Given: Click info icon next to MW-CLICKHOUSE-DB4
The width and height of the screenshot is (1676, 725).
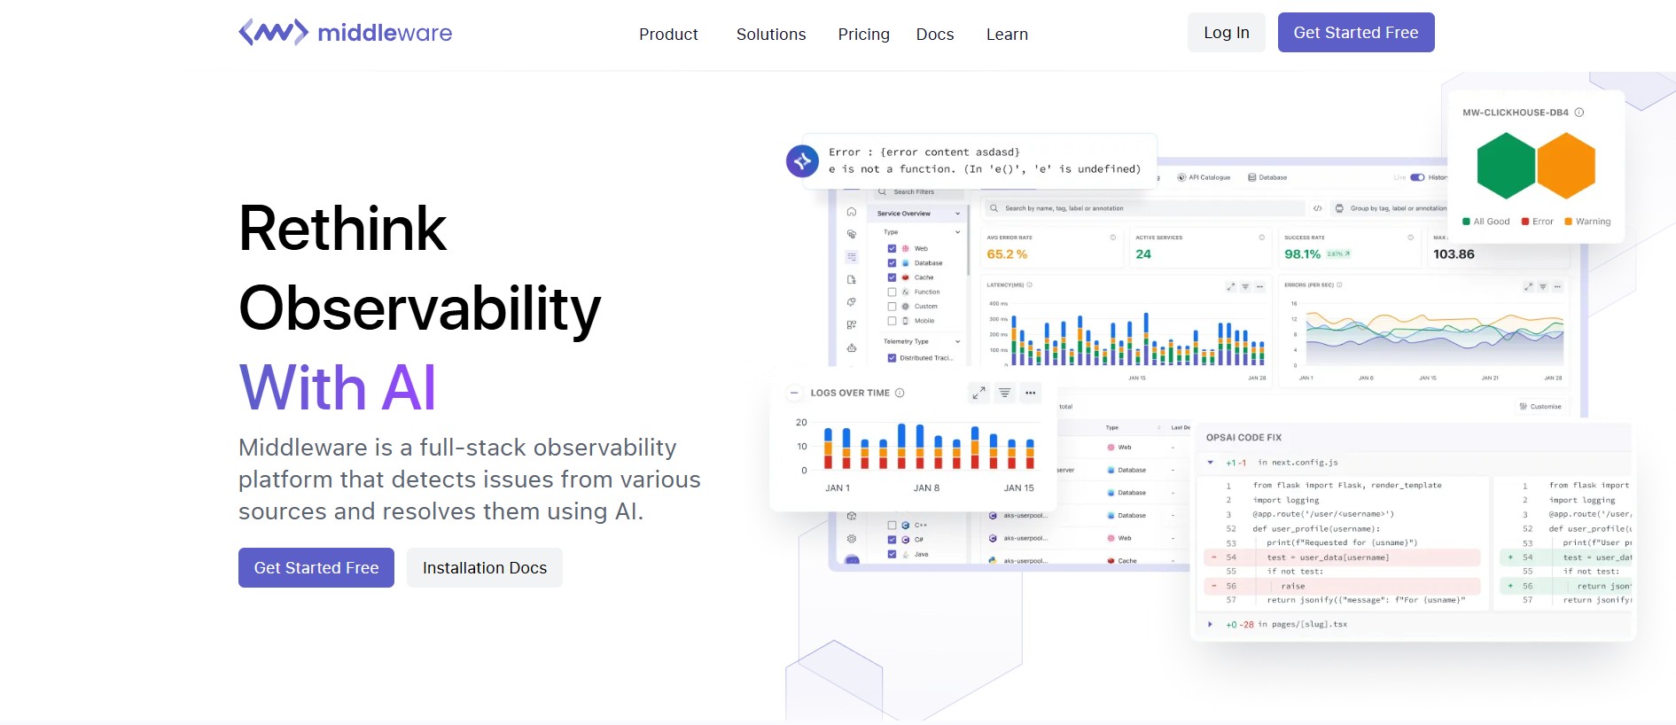Looking at the screenshot, I should pyautogui.click(x=1579, y=113).
